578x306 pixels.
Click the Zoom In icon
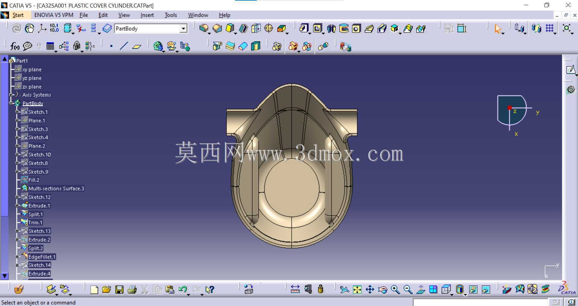[395, 289]
